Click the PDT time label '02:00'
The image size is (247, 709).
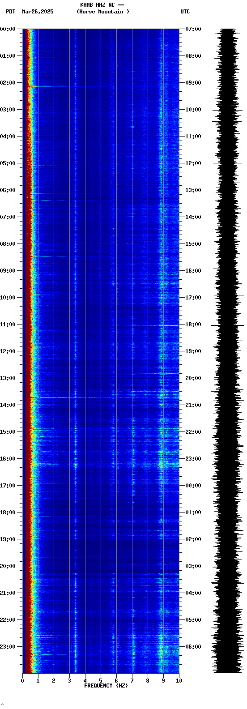click(8, 83)
